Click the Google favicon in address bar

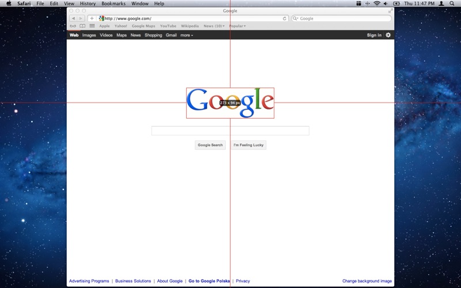[101, 18]
